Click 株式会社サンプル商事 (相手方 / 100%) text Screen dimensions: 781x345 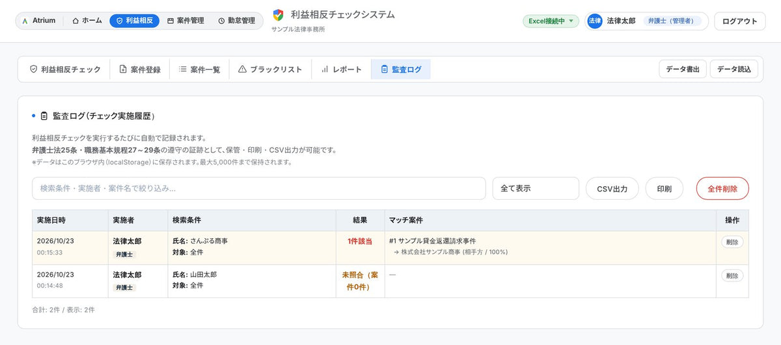coord(454,252)
